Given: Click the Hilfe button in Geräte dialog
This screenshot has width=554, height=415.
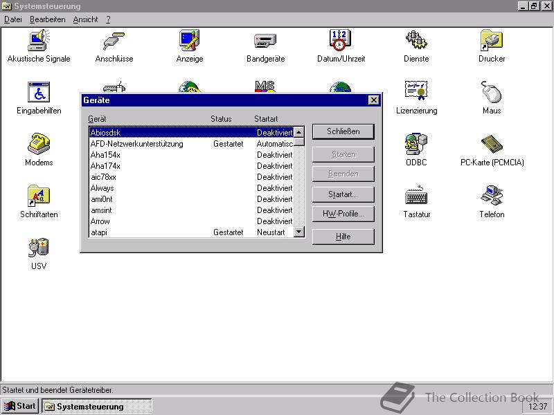Looking at the screenshot, I should (x=343, y=237).
